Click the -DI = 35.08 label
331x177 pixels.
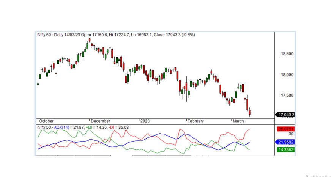(119, 127)
